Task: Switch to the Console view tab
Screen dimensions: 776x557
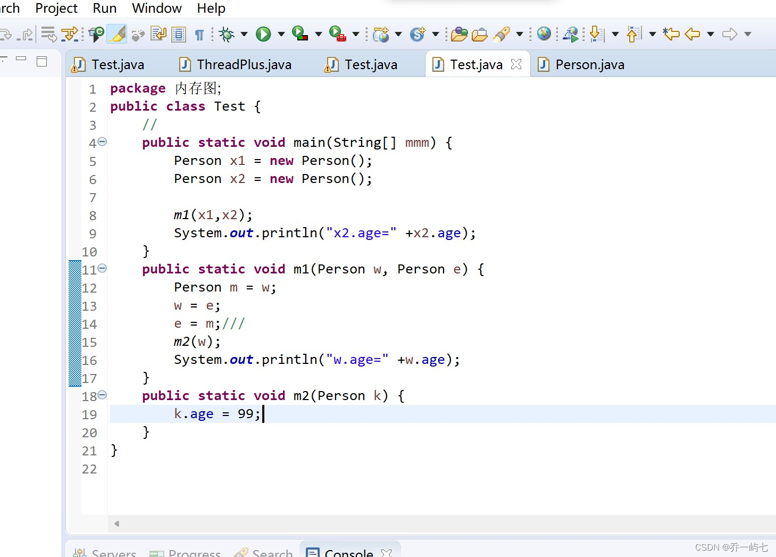Action: pos(349,553)
